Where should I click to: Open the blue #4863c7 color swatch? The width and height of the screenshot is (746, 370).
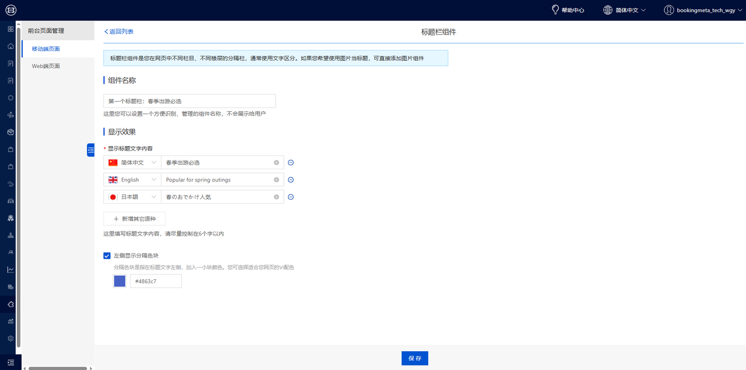119,281
